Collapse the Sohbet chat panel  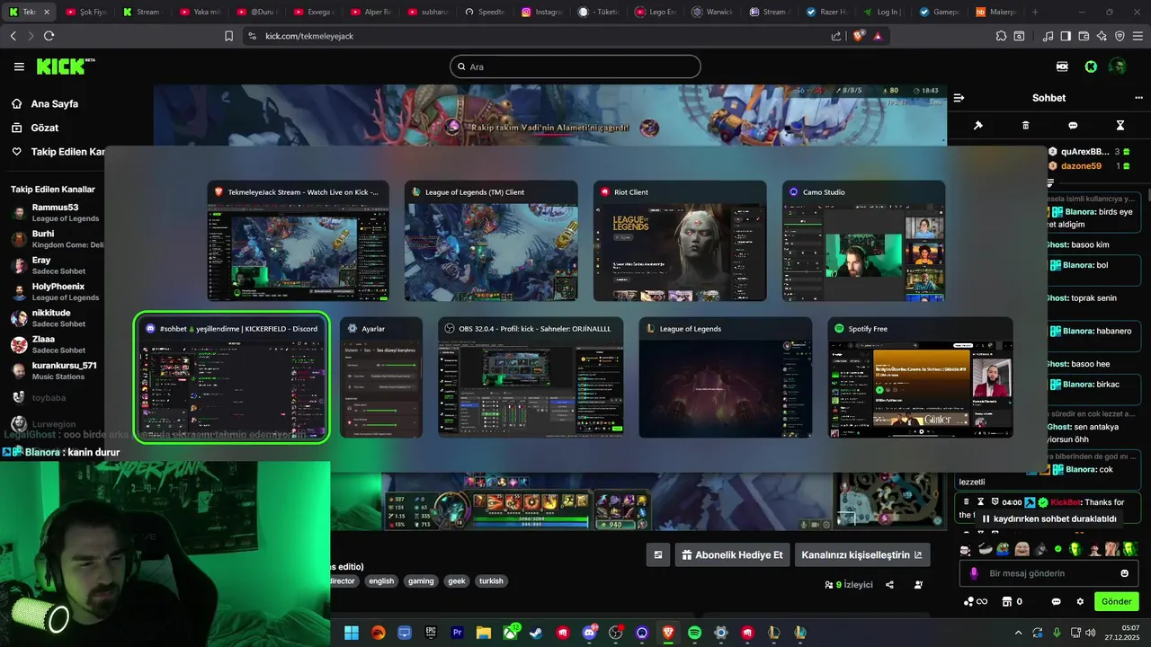pos(959,98)
